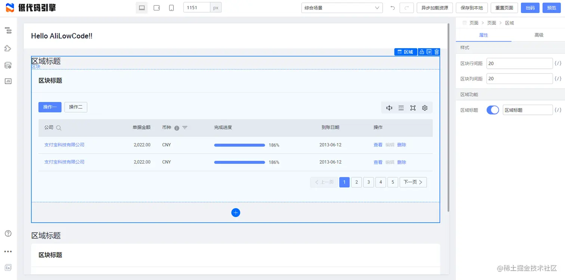Select mobile phone preview device
The width and height of the screenshot is (565, 280).
click(172, 7)
